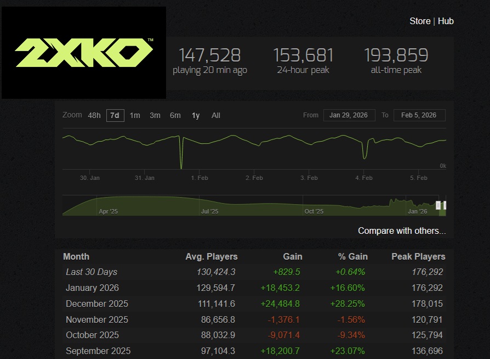Edit the To date field Feb 5, 2026
The height and width of the screenshot is (359, 490).
pos(419,115)
